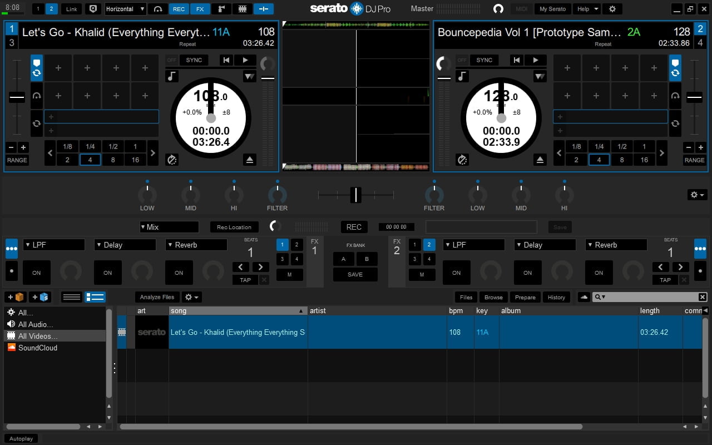
Task: Click the key note icon on right deck
Action: (462, 76)
